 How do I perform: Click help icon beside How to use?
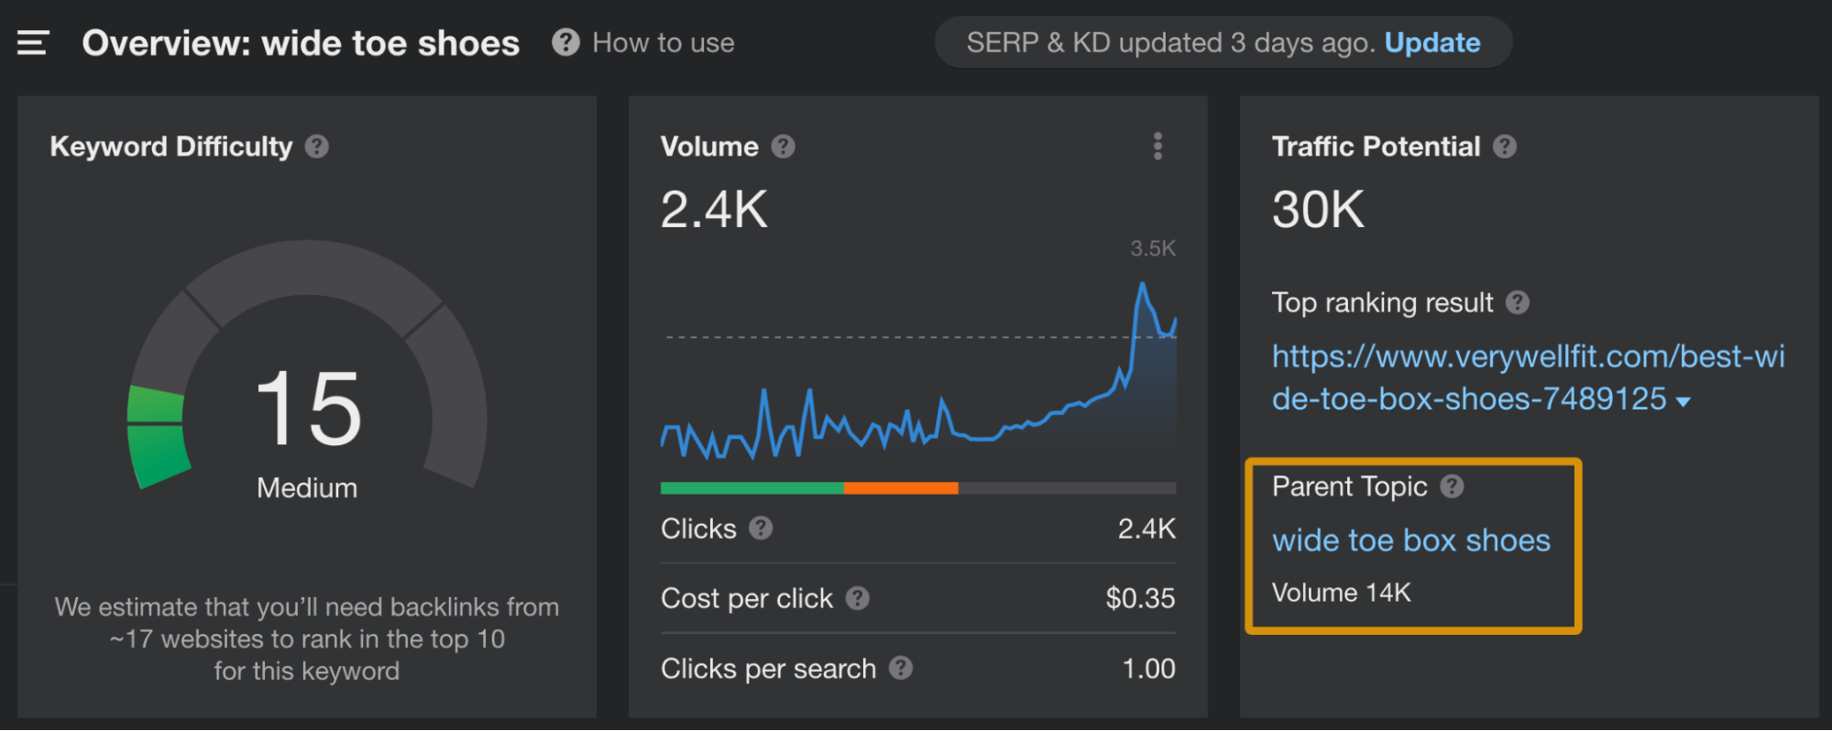click(565, 43)
